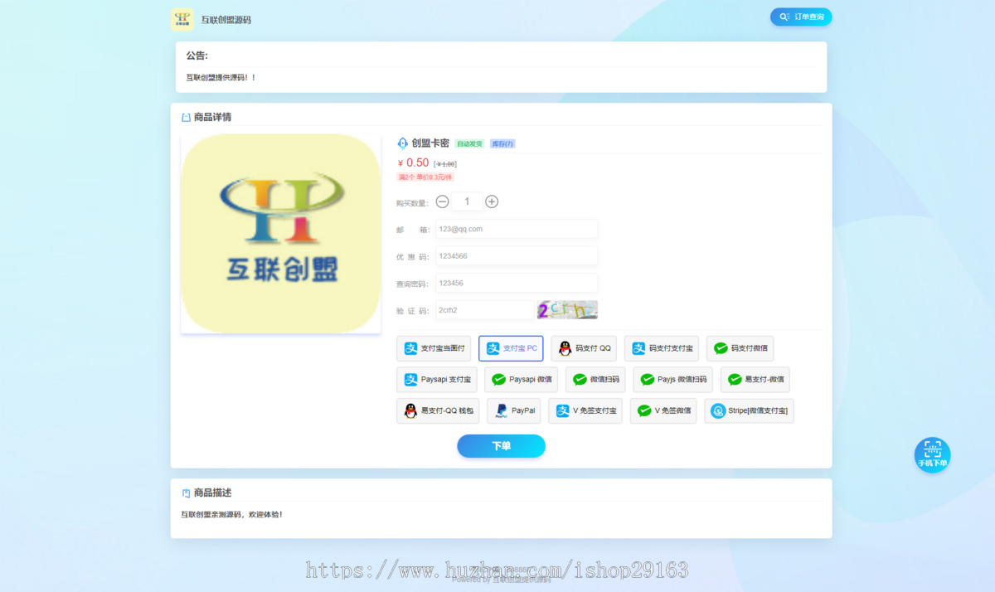Click the 商品描述 section icon
This screenshot has width=995, height=592.
click(x=186, y=493)
